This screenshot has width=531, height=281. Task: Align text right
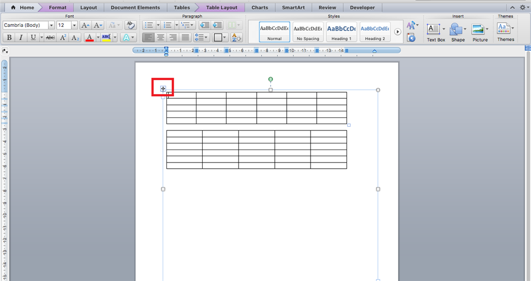tap(173, 38)
